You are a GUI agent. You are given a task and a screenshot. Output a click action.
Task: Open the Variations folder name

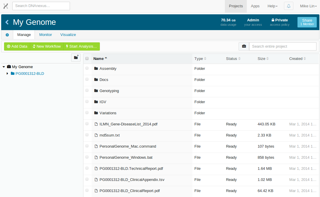tap(108, 113)
